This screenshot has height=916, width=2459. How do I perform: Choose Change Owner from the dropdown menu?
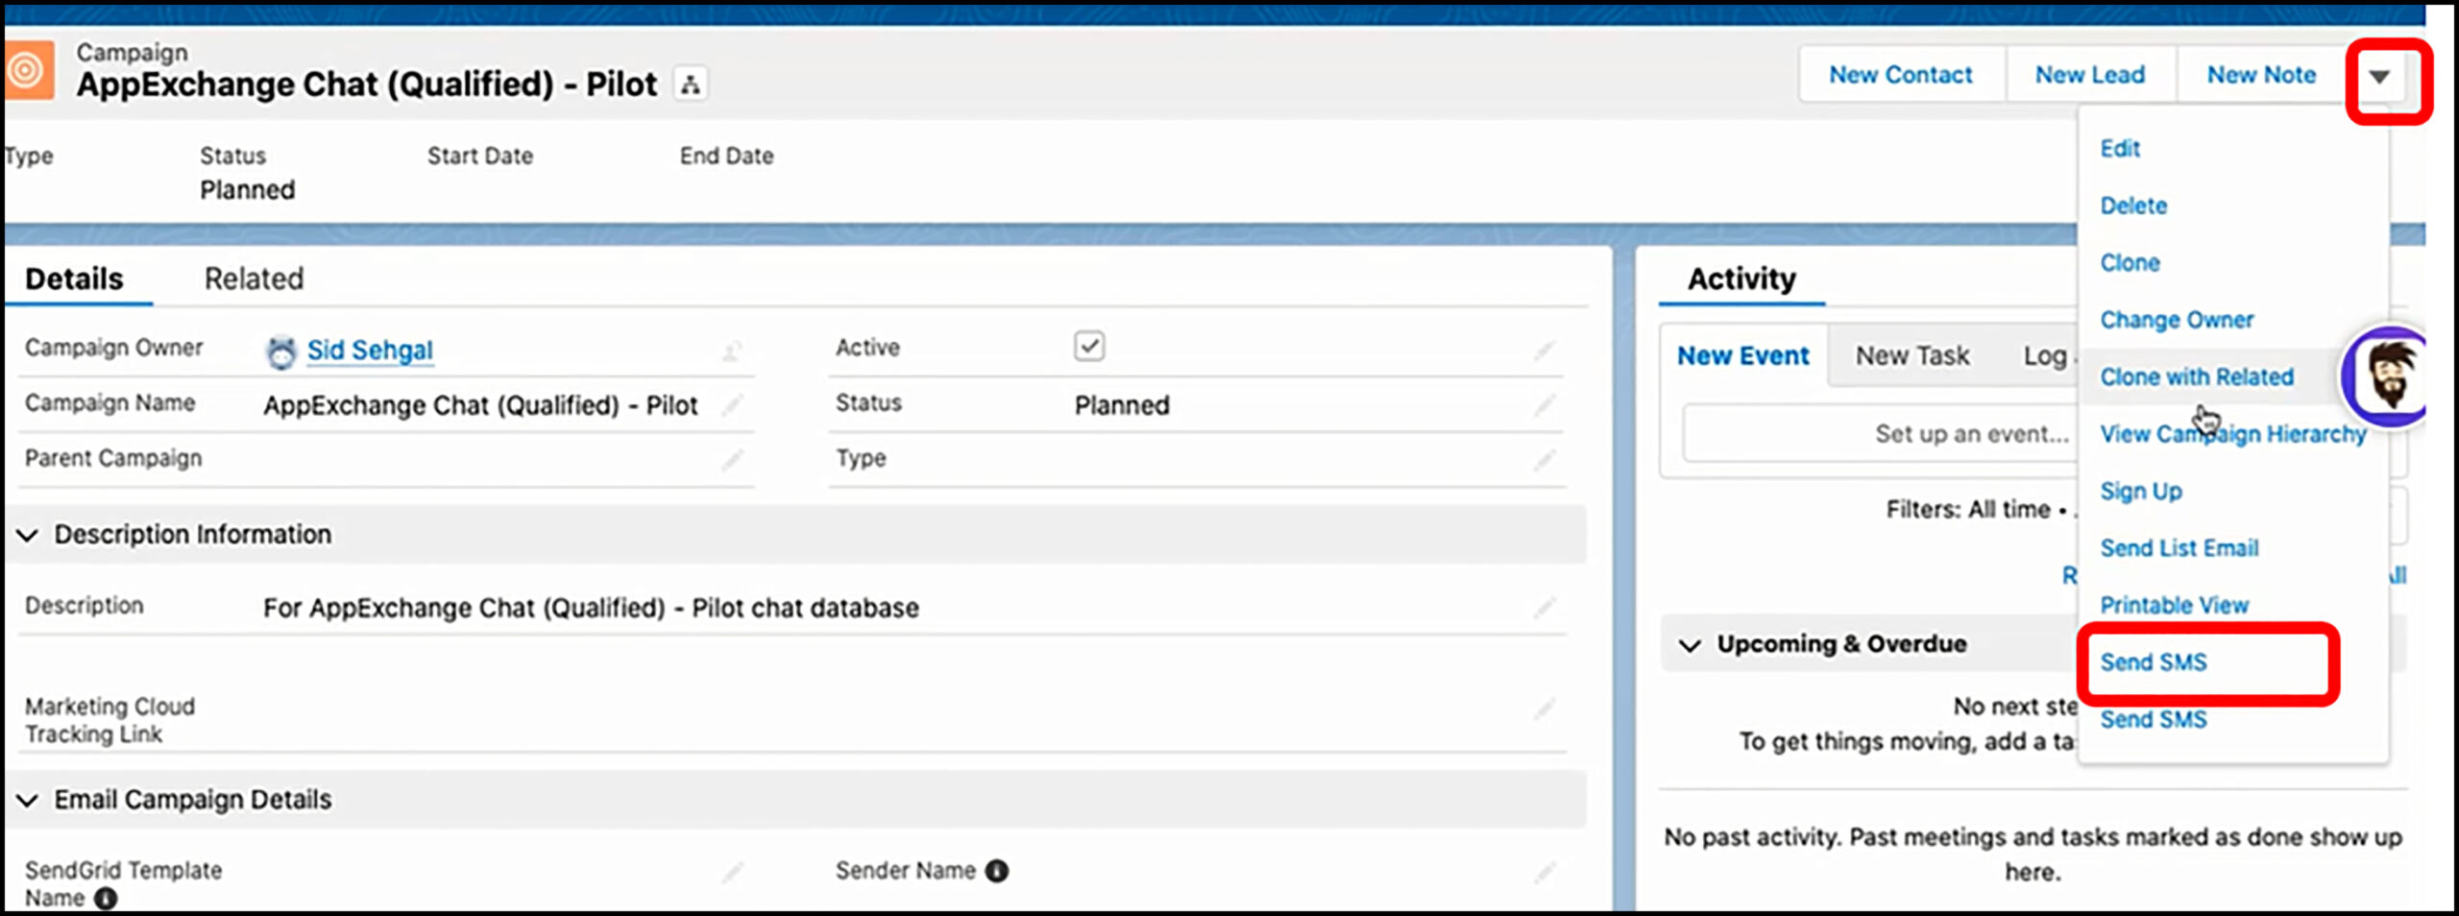(2177, 320)
